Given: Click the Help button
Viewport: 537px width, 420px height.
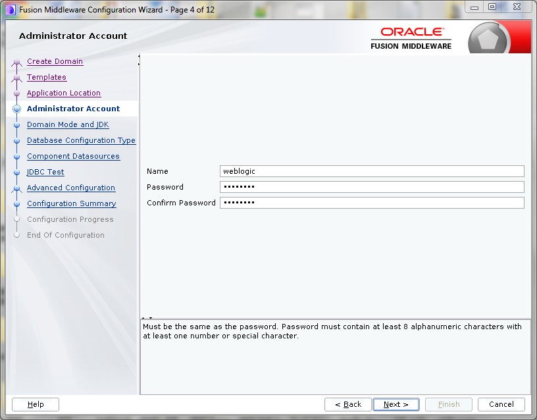Looking at the screenshot, I should [x=36, y=404].
